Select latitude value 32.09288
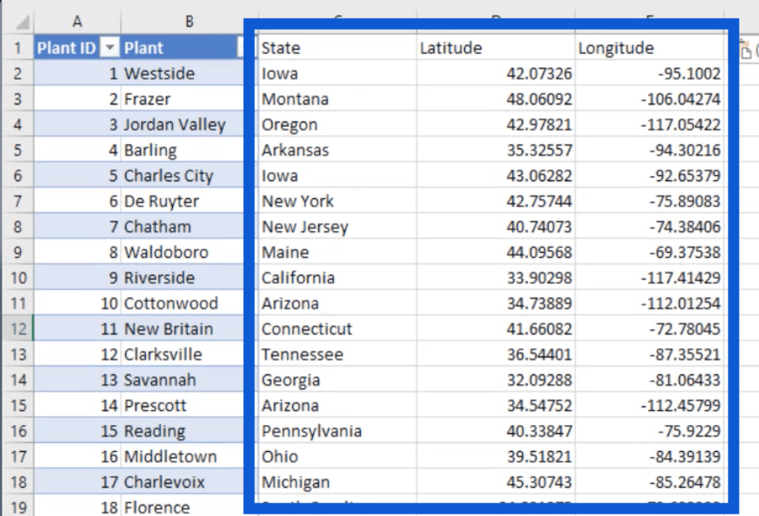759x516 pixels. [496, 380]
